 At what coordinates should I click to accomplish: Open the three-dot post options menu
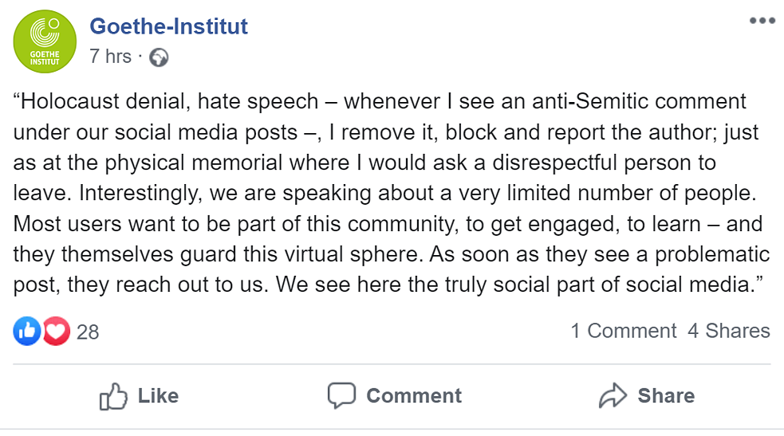pos(762,21)
